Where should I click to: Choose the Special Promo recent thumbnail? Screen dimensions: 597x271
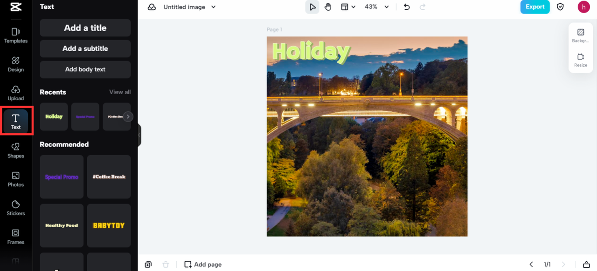(x=85, y=116)
